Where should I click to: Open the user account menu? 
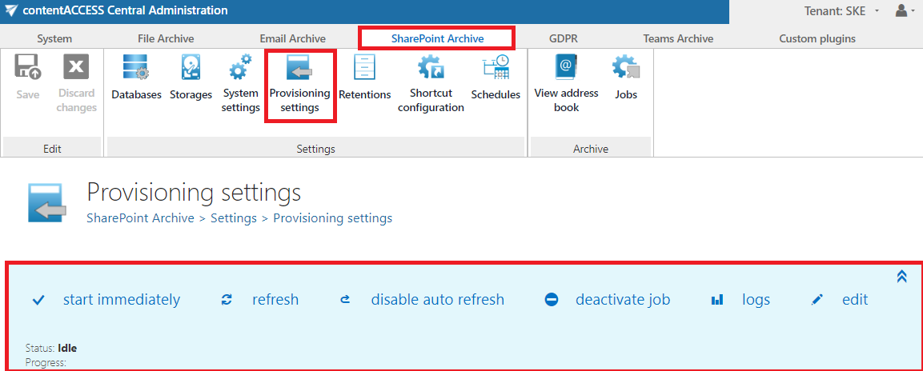pyautogui.click(x=905, y=11)
